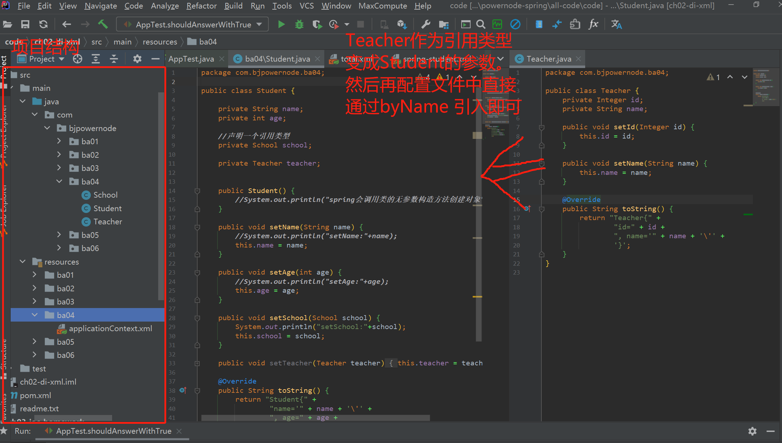Screen dimensions: 782x443
Task: Open the run configuration dropdown
Action: (x=259, y=24)
